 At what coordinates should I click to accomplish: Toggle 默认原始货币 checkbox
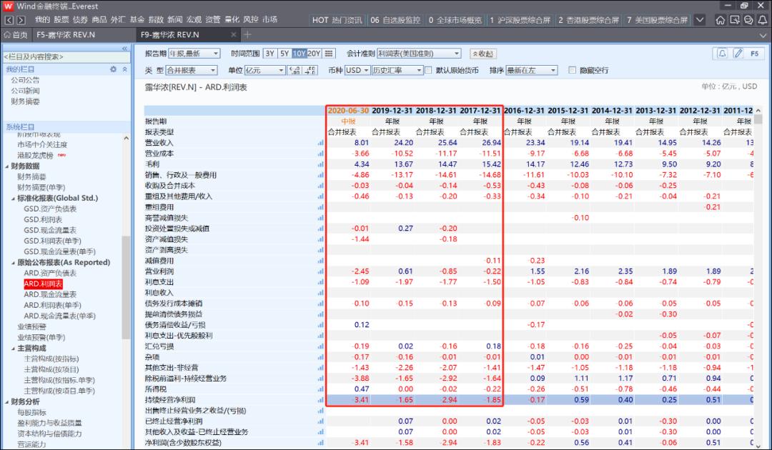click(428, 70)
